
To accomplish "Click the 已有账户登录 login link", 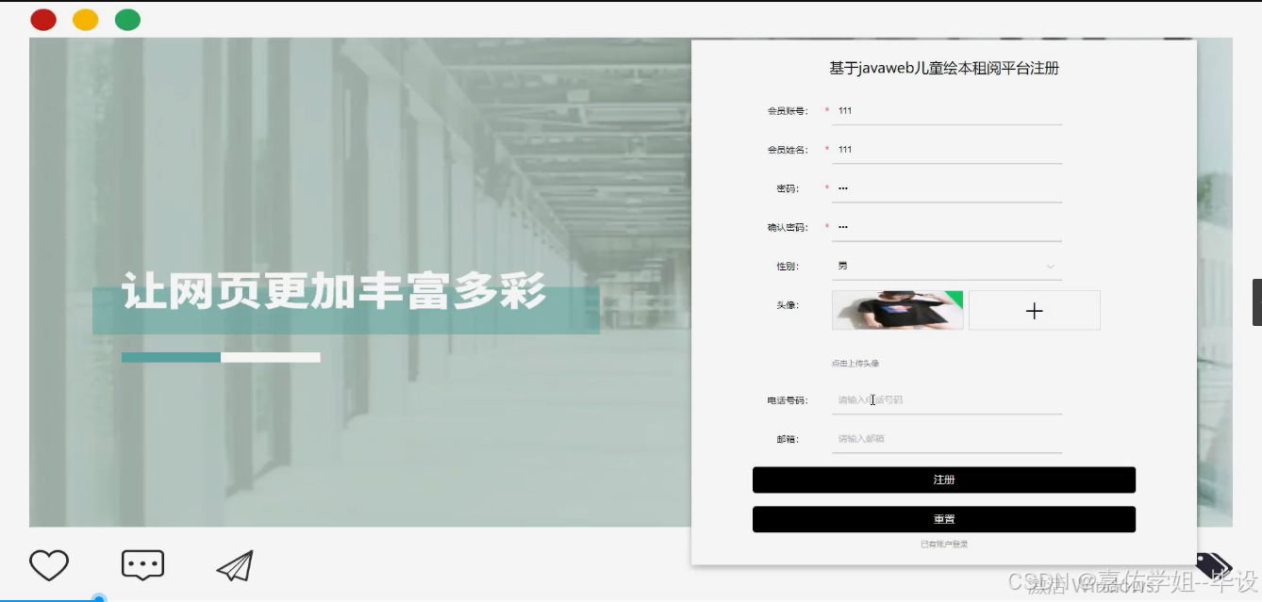I will 944,544.
